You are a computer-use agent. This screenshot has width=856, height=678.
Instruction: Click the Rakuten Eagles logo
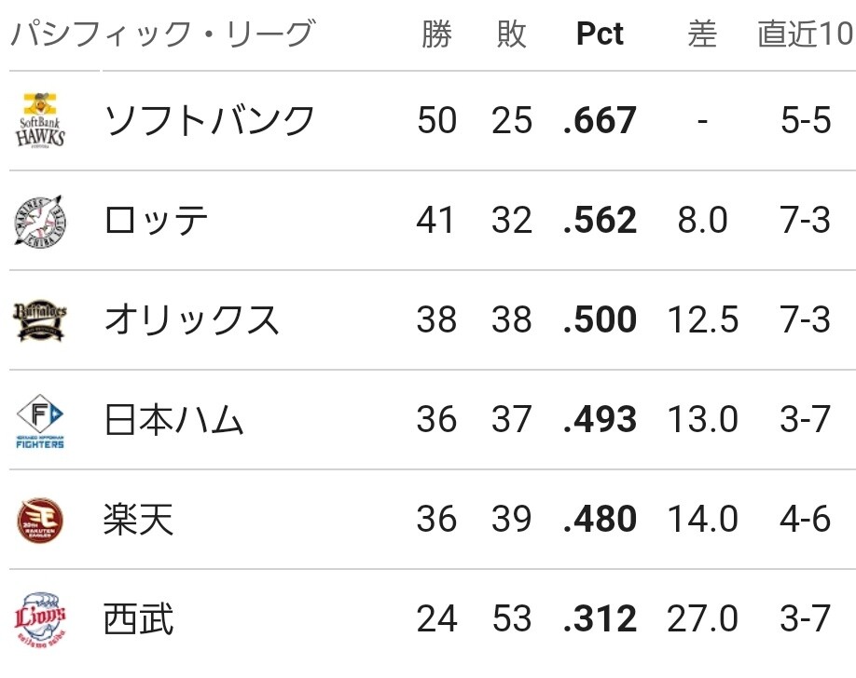click(x=40, y=520)
